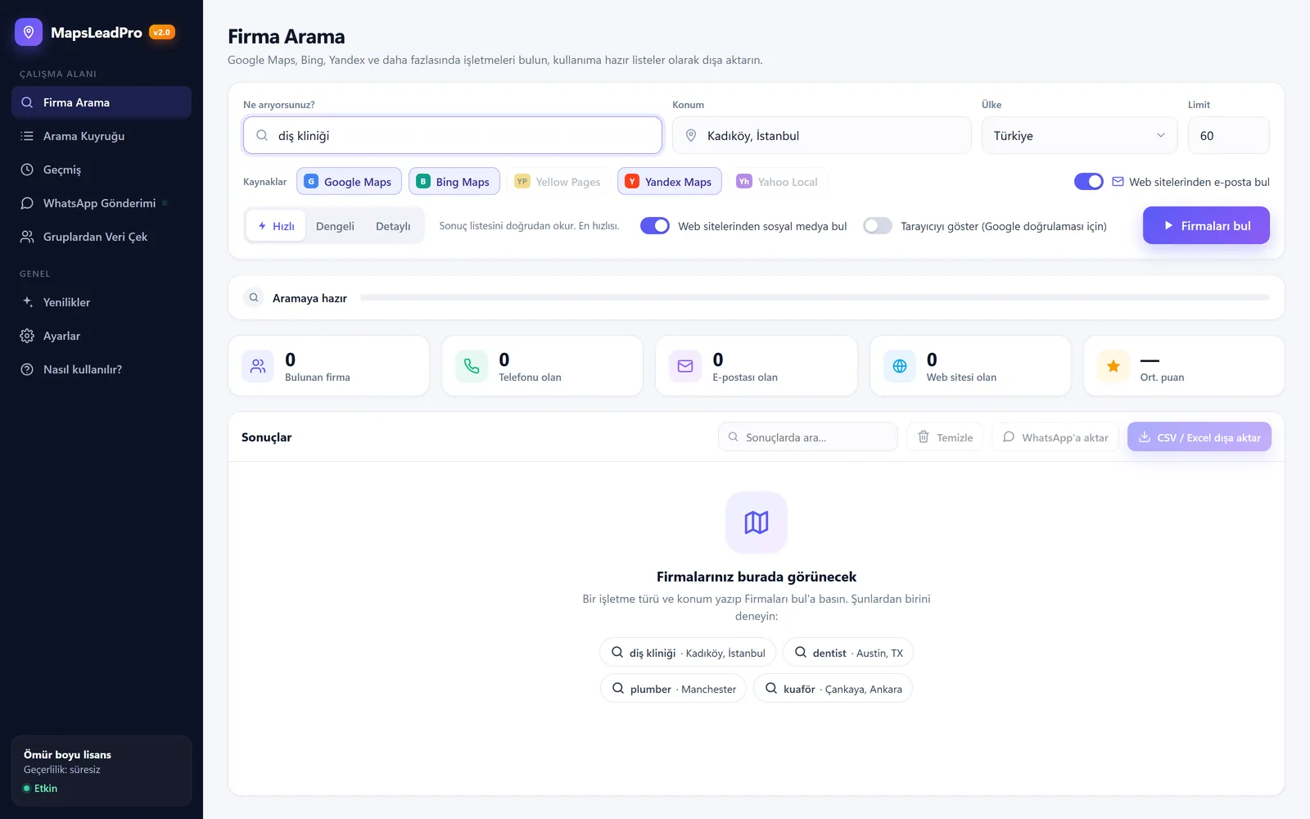The width and height of the screenshot is (1310, 819).
Task: Open Yenilikler page
Action: [102, 302]
